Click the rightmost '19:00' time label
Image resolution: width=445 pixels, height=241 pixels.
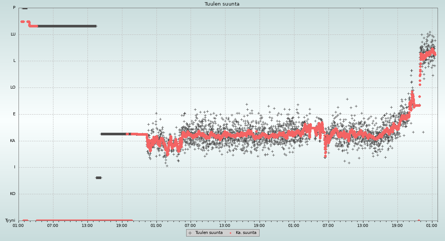click(397, 225)
